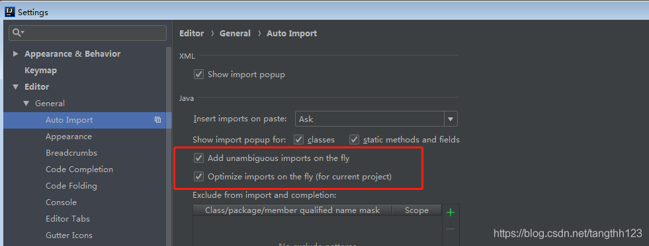Screen dimensions: 649x246
Task: Click the General breadcrumb link
Action: coord(235,34)
